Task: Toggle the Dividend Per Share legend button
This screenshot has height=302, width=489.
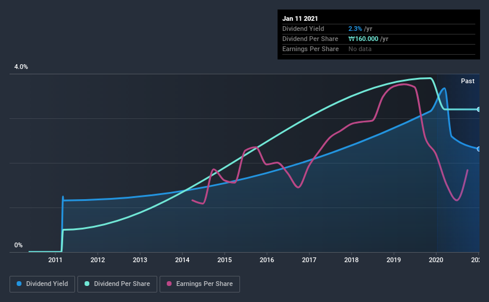Action: pyautogui.click(x=117, y=284)
